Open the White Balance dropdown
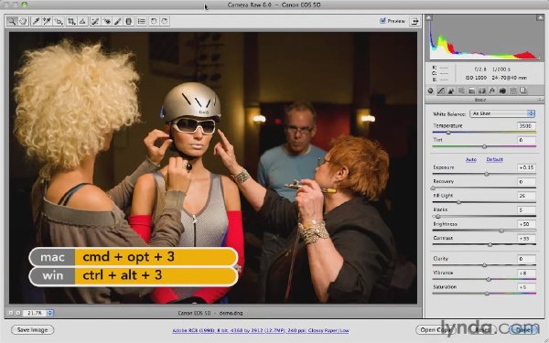Image resolution: width=549 pixels, height=343 pixels. click(502, 113)
